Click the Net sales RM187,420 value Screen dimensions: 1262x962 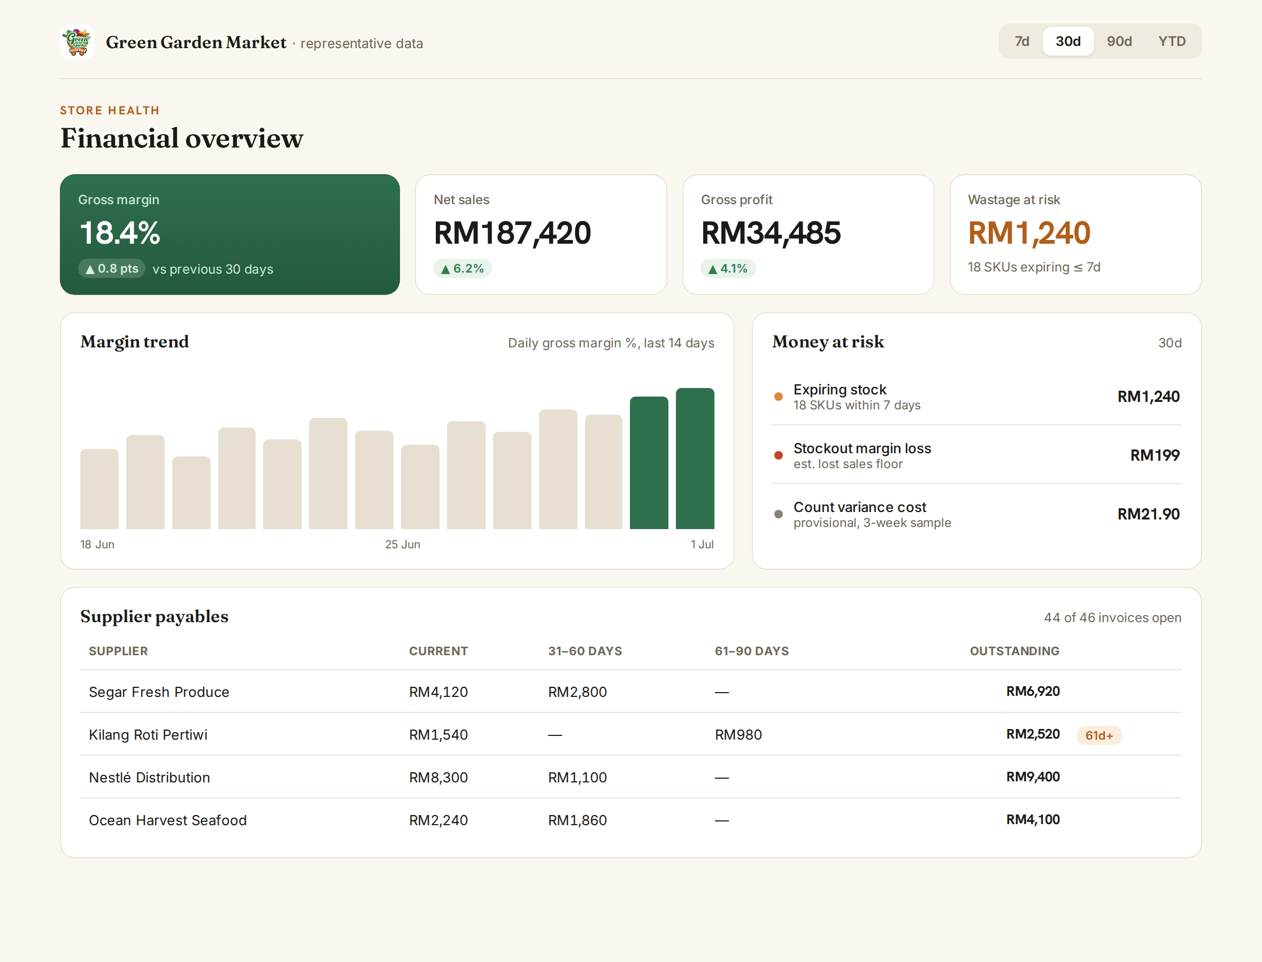(x=512, y=233)
